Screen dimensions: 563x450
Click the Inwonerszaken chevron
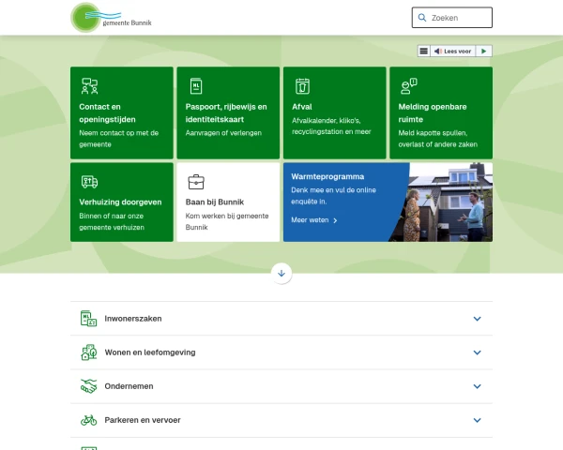click(478, 319)
